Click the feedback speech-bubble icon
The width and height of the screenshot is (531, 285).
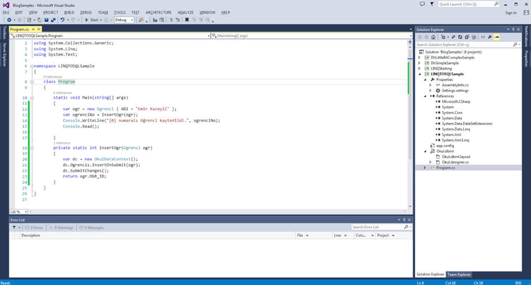click(422, 4)
